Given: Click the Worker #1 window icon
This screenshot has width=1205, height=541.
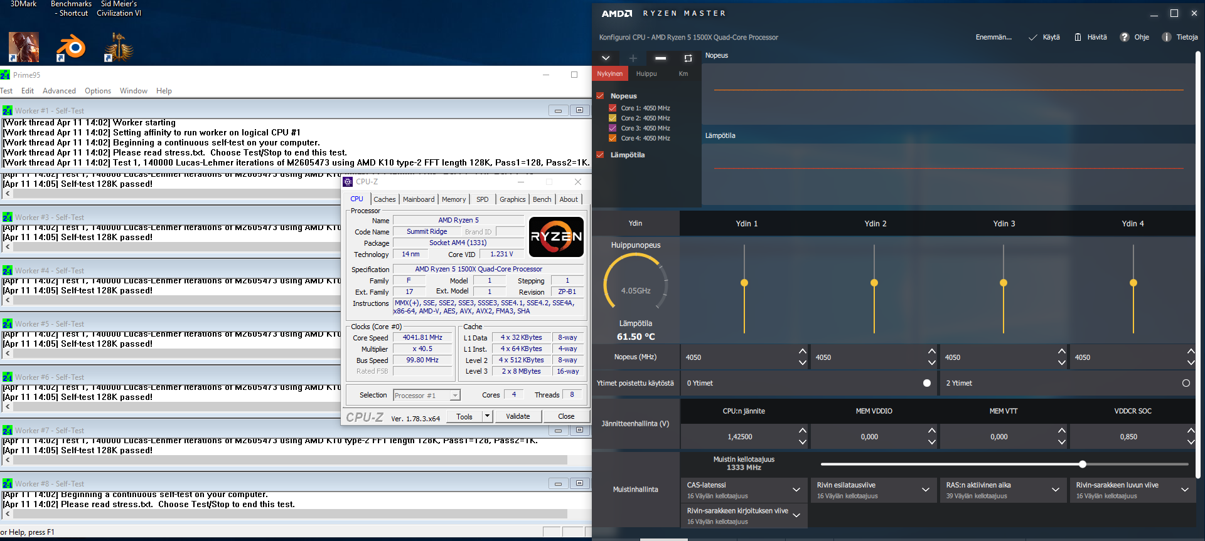Looking at the screenshot, I should tap(8, 111).
